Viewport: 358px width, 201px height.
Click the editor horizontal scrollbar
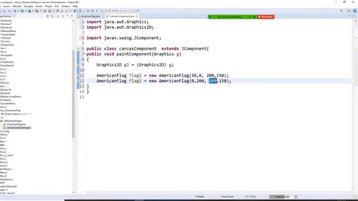click(219, 192)
